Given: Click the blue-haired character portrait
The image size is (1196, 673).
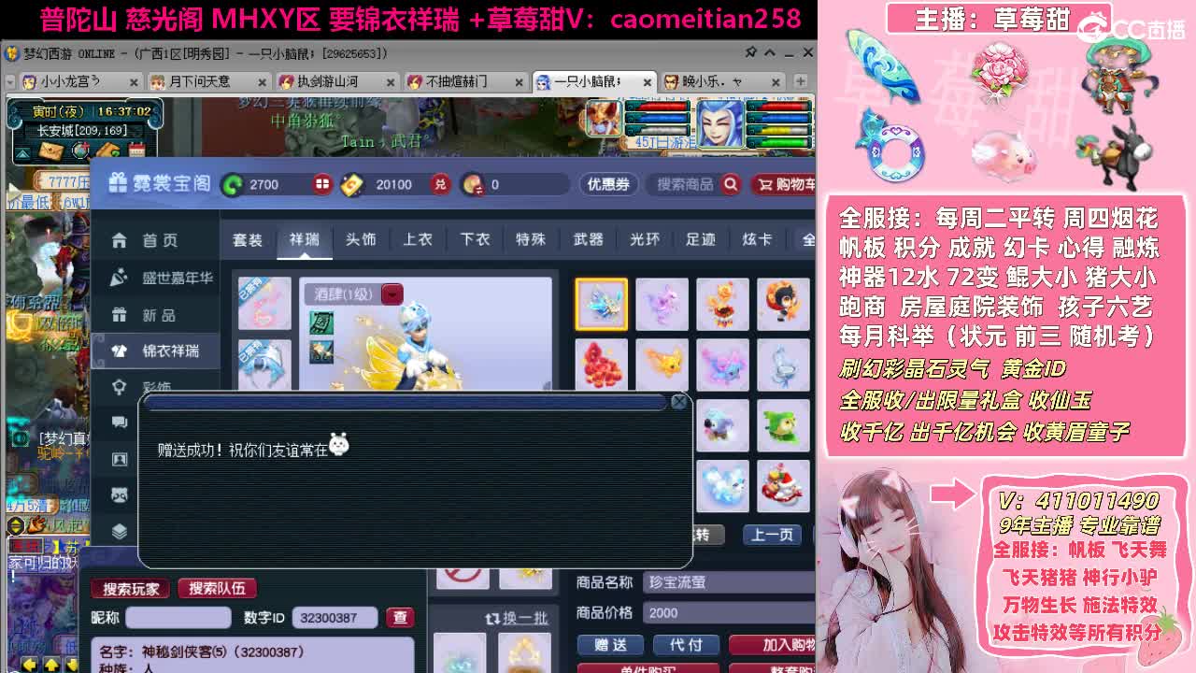Looking at the screenshot, I should tap(720, 122).
